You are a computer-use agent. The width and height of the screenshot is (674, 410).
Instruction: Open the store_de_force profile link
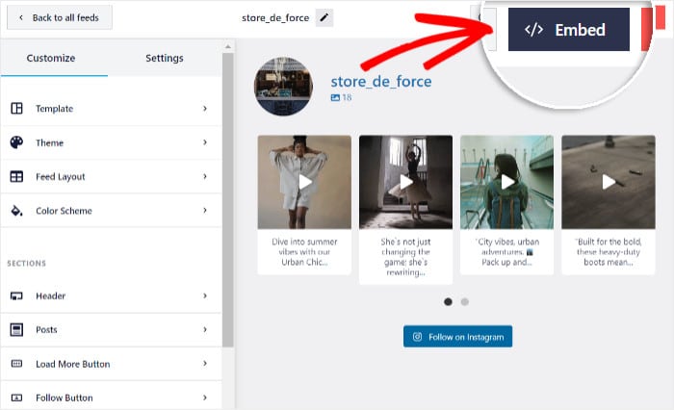[x=381, y=81]
